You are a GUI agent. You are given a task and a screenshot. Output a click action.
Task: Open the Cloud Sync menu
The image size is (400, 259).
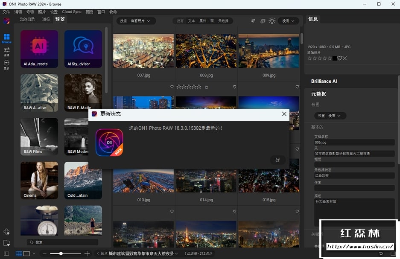point(72,12)
